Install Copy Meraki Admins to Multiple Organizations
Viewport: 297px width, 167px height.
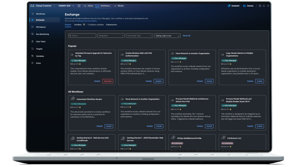coord(259,81)
